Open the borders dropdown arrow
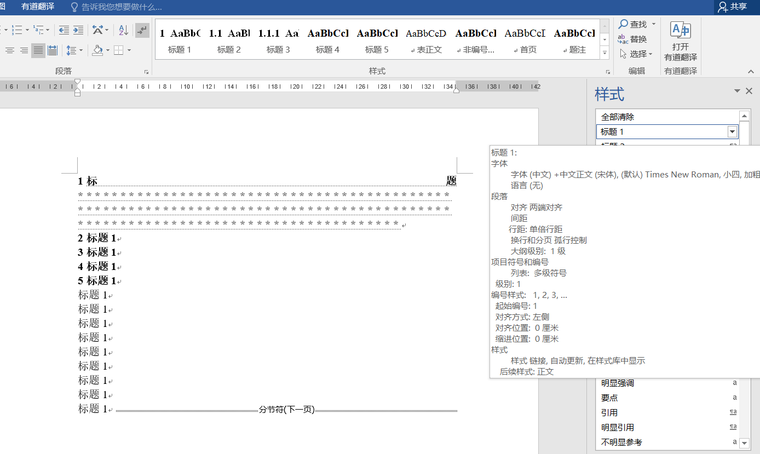Viewport: 760px width, 454px height. pyautogui.click(x=129, y=50)
